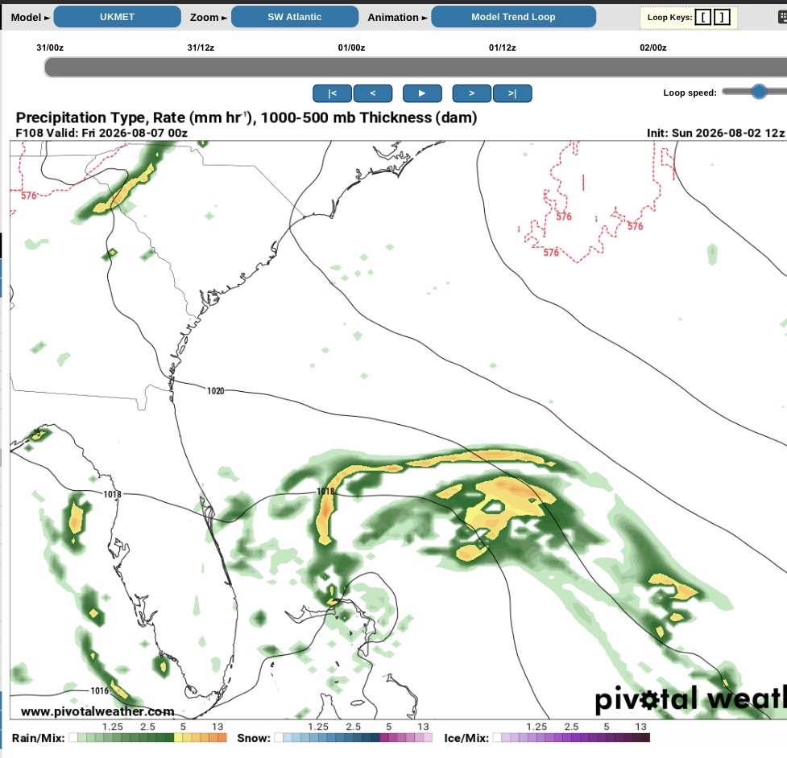Click the Loop Keys label
This screenshot has width=787, height=758.
pyautogui.click(x=669, y=18)
